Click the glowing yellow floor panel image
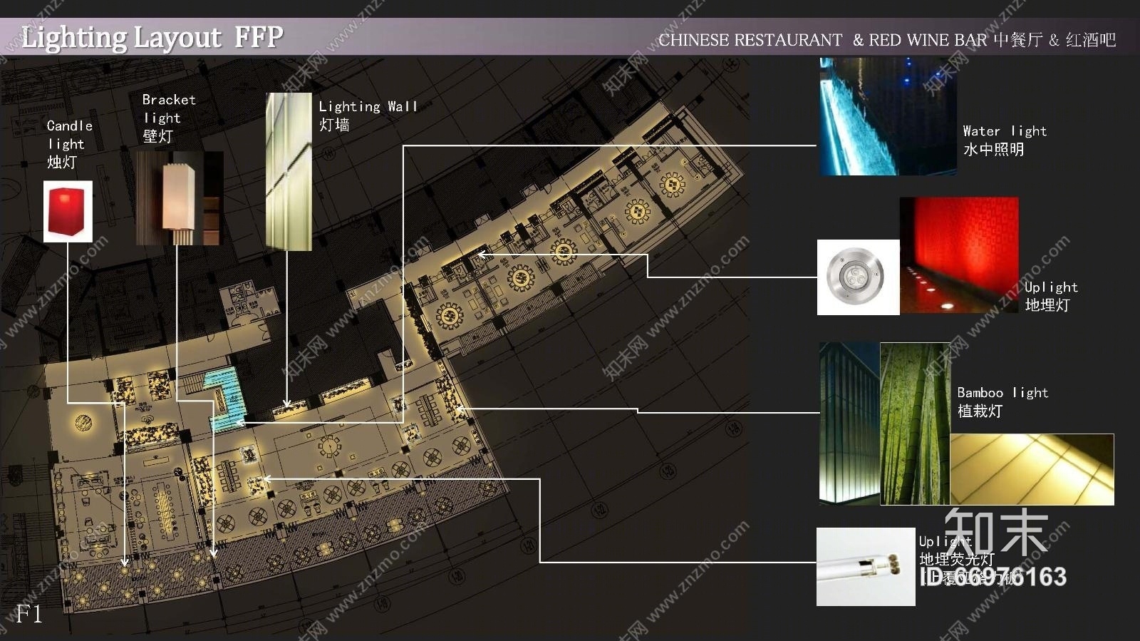1140x641 pixels. point(1032,469)
